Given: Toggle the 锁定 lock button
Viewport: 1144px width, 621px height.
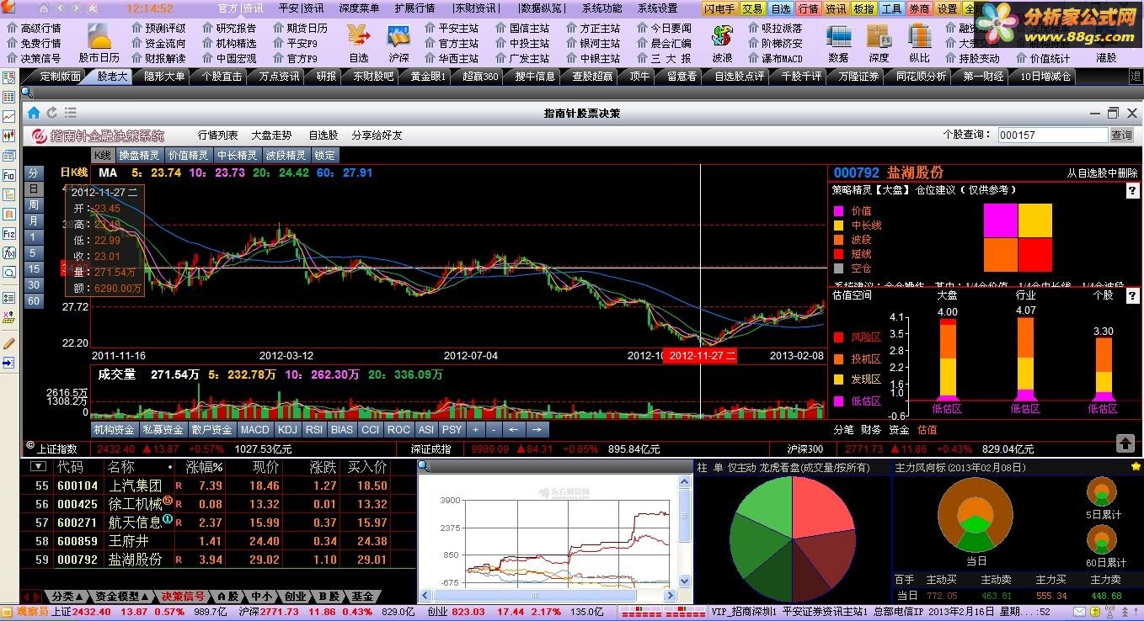Looking at the screenshot, I should 325,155.
